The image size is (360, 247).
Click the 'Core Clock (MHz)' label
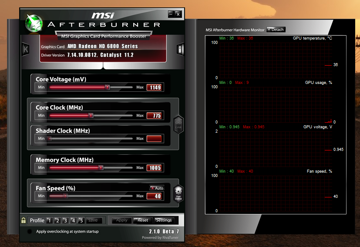coord(59,107)
